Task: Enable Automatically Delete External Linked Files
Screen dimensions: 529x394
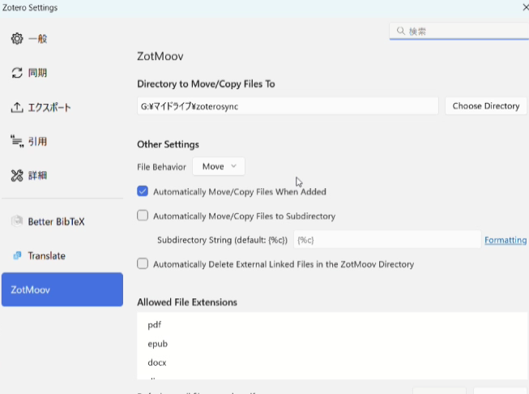Action: tap(143, 263)
